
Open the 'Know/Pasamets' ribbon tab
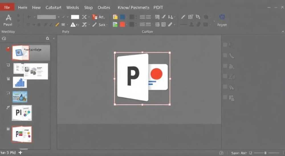pyautogui.click(x=133, y=8)
